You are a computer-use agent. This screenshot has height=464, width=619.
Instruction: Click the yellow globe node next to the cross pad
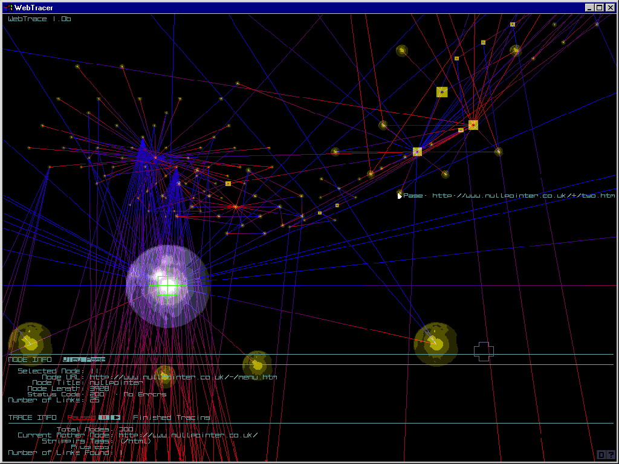(x=436, y=344)
